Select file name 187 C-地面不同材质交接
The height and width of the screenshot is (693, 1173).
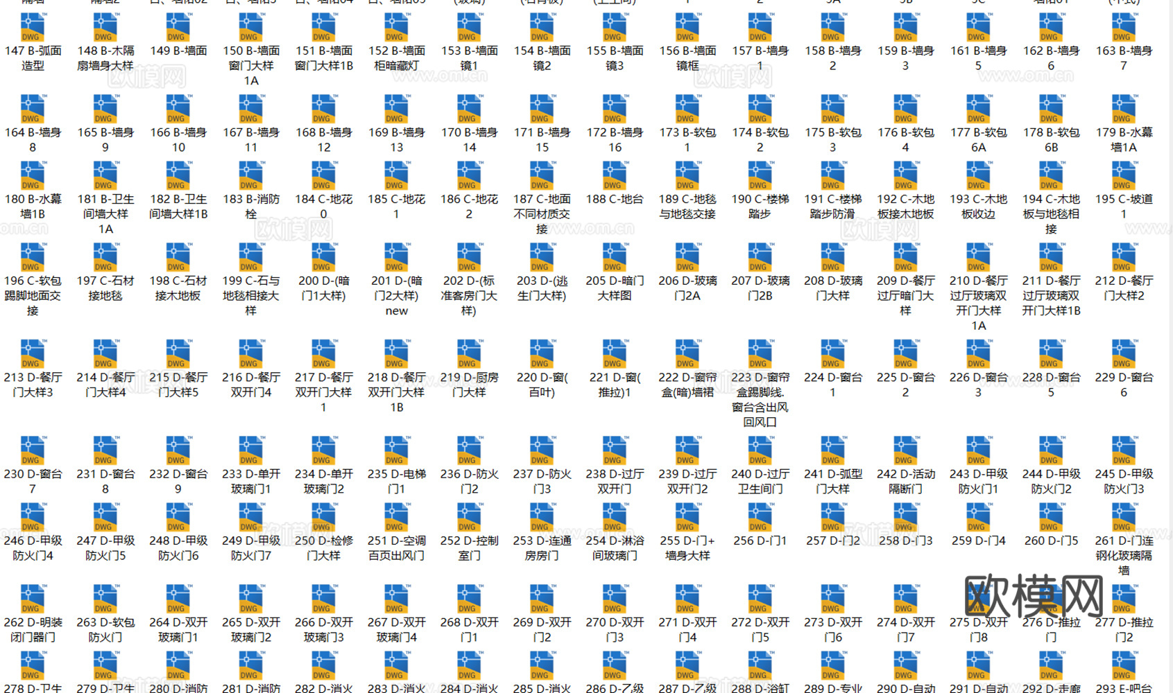coord(542,214)
